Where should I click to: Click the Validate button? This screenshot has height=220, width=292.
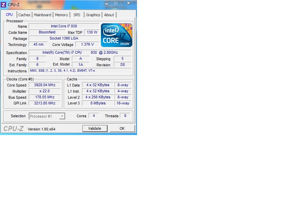coord(95,128)
